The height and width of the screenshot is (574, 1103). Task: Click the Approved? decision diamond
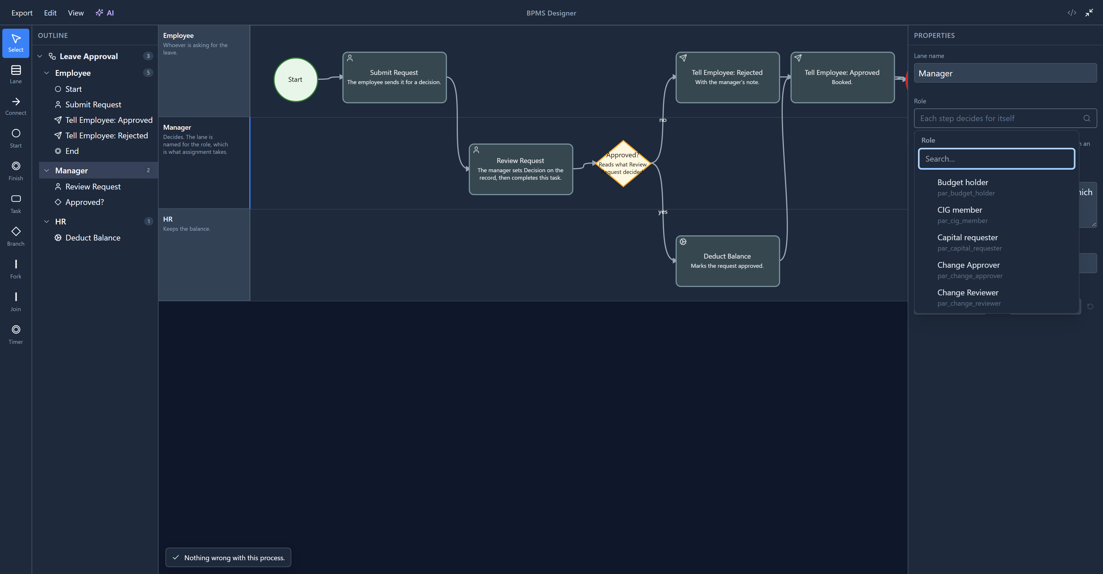(x=623, y=163)
